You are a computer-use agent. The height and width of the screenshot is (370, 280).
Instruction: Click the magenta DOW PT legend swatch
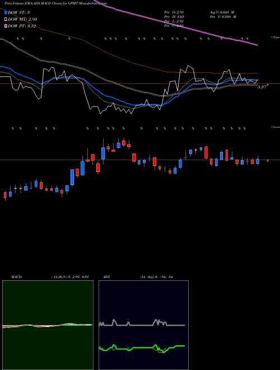tap(6, 26)
